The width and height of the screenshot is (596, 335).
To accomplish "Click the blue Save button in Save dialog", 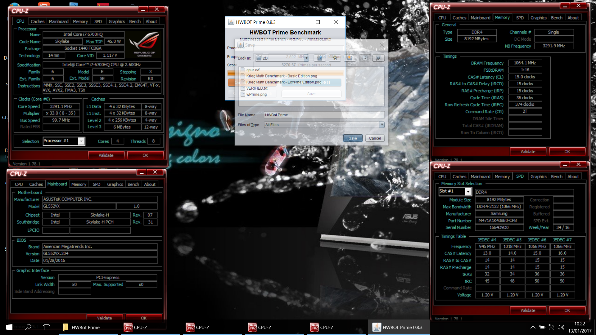I will (353, 138).
